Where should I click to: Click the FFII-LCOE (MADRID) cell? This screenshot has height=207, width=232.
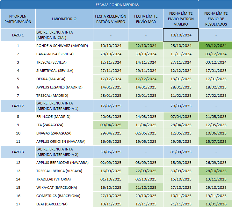tap(64, 117)
